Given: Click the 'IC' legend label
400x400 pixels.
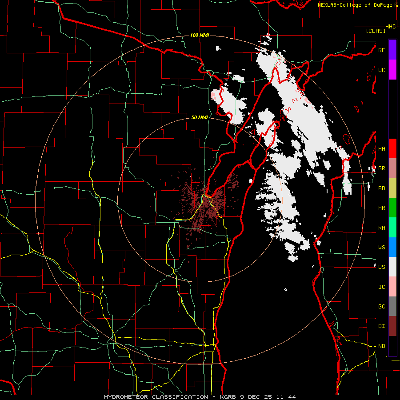Looking at the screenshot, I should pyautogui.click(x=381, y=287).
